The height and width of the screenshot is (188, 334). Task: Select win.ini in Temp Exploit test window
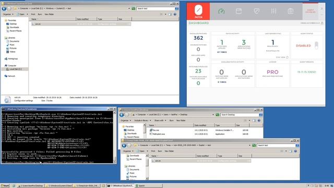tap(201, 161)
